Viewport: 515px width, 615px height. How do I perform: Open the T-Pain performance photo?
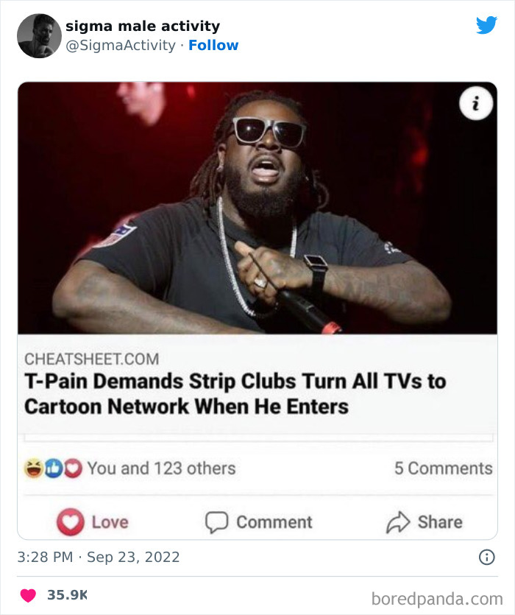257,208
